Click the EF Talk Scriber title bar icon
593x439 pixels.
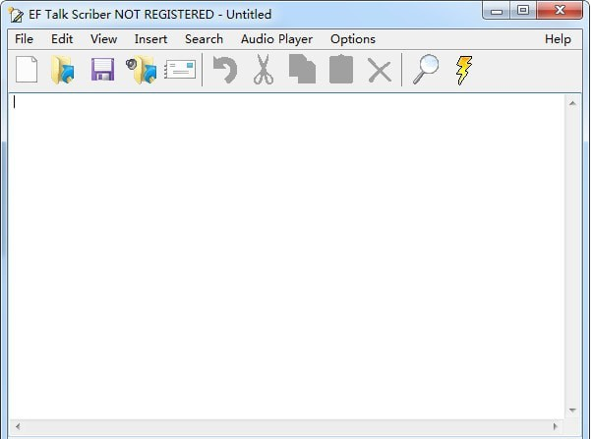[x=16, y=15]
